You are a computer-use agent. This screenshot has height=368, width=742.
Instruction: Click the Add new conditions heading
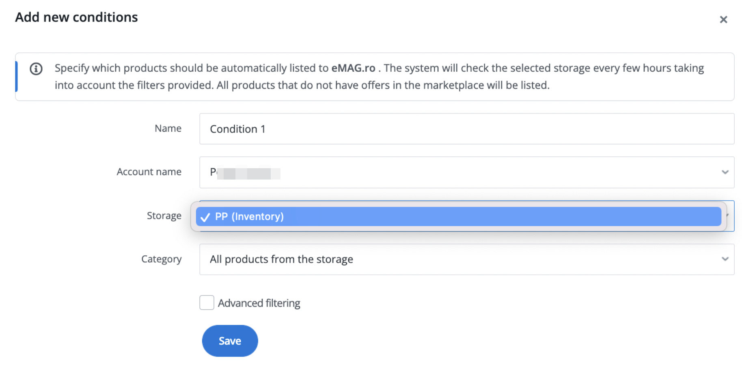pyautogui.click(x=76, y=17)
